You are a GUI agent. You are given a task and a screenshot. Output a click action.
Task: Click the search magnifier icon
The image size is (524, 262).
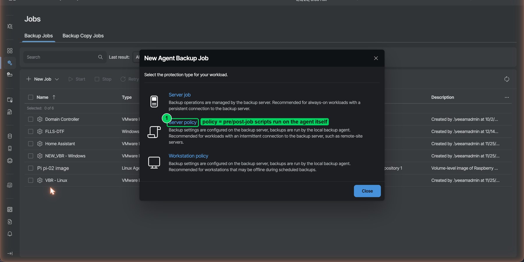coord(100,57)
